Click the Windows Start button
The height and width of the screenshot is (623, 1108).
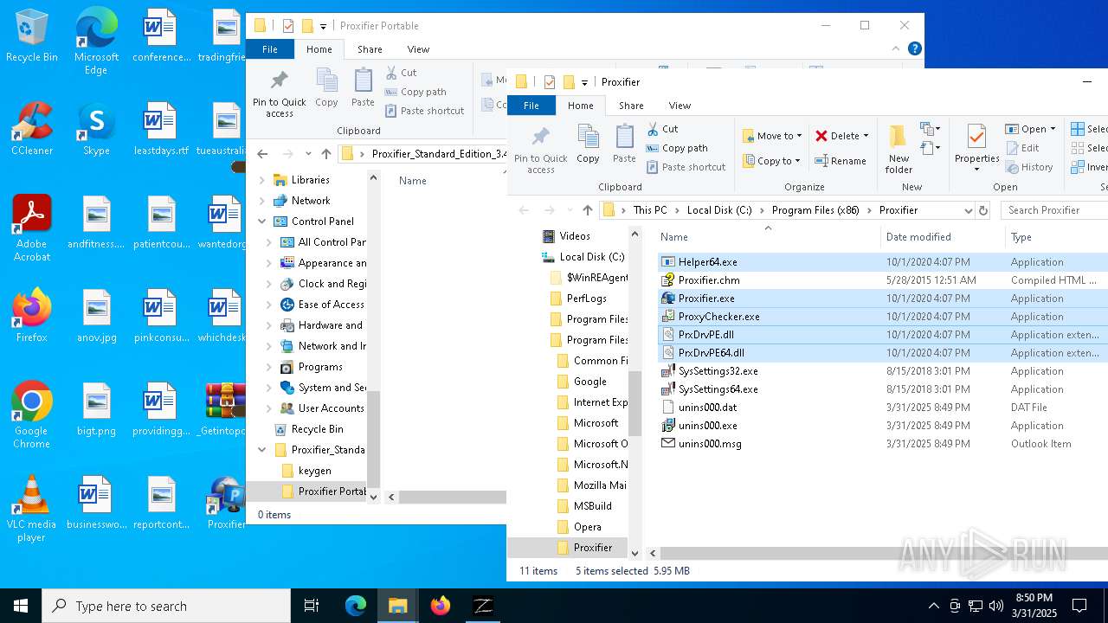tap(21, 606)
